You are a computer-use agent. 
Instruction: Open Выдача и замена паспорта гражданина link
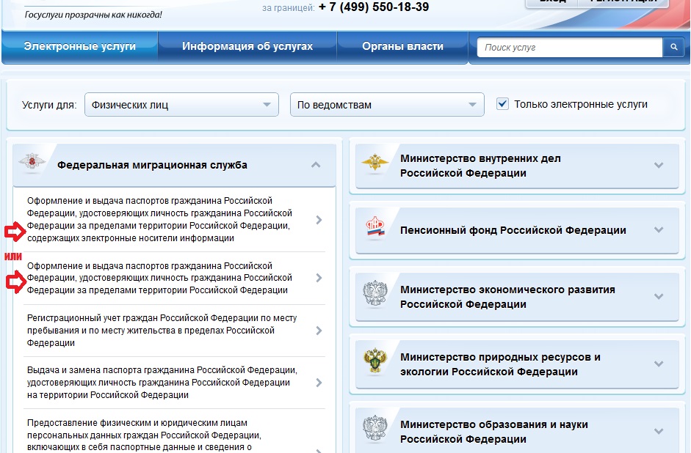tap(162, 382)
